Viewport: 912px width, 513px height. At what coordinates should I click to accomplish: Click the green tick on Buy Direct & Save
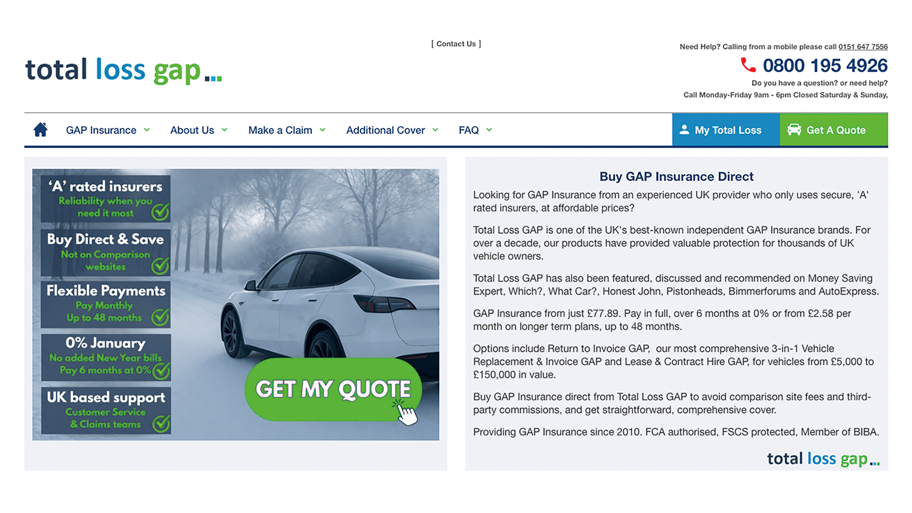click(x=160, y=266)
